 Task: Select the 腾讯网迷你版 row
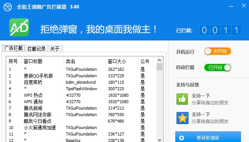81,115
